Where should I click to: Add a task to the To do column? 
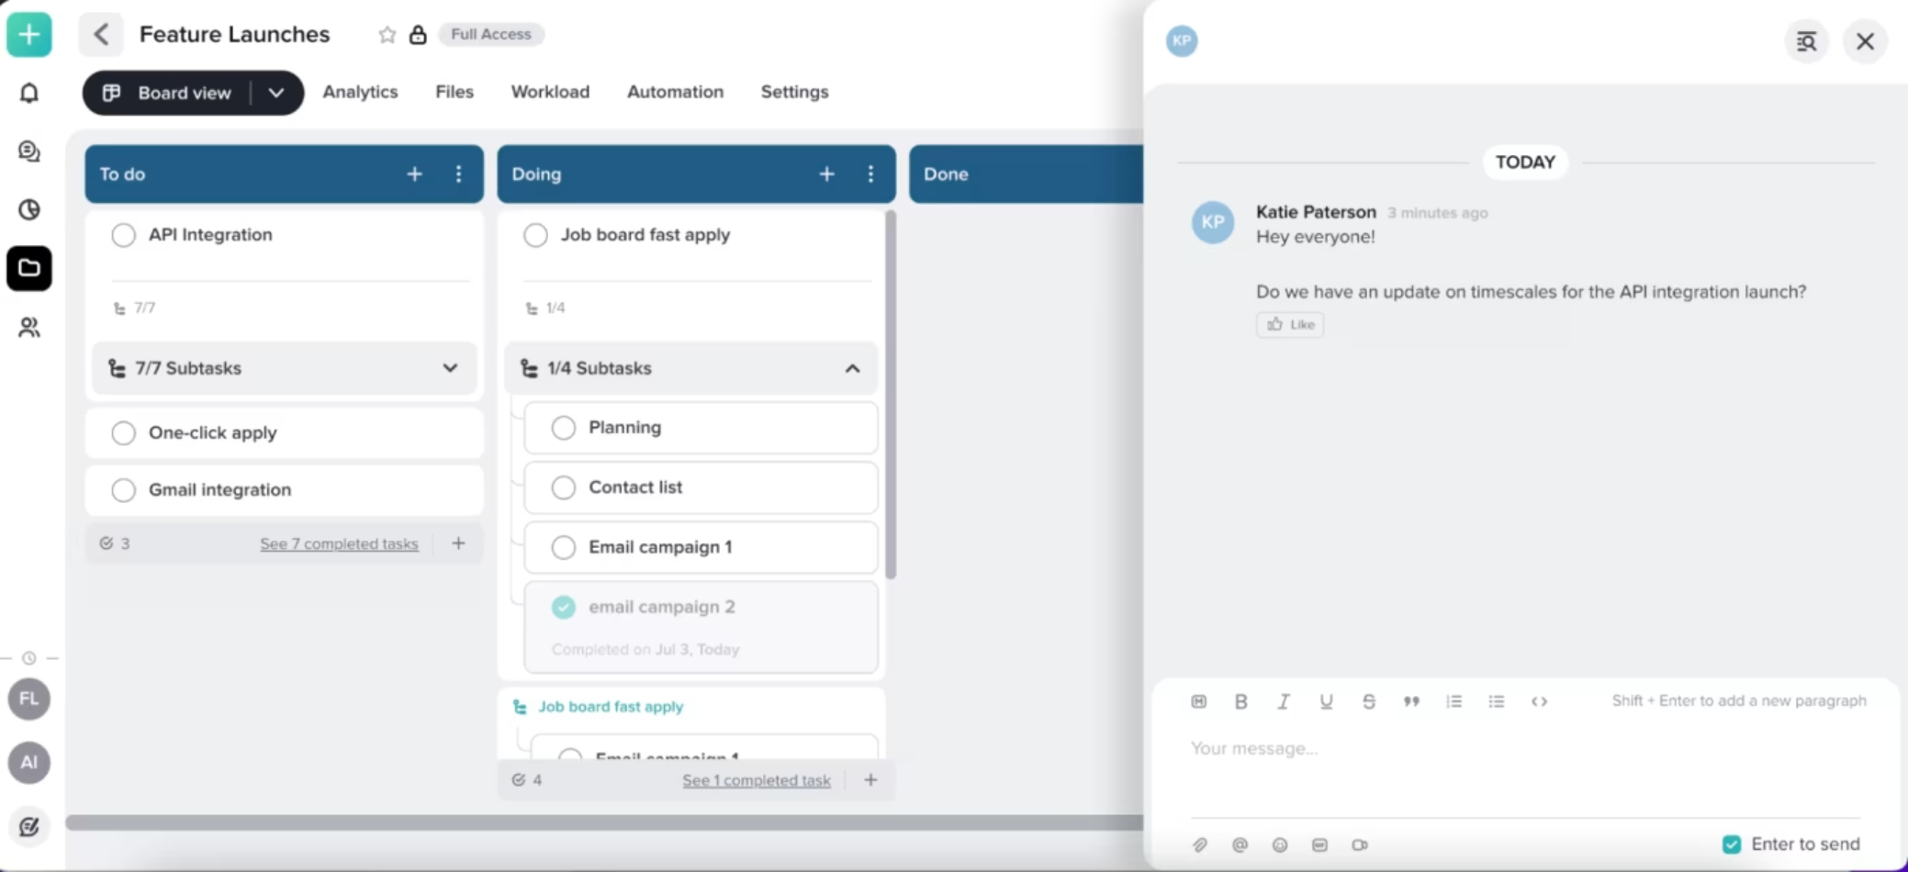[x=415, y=173]
